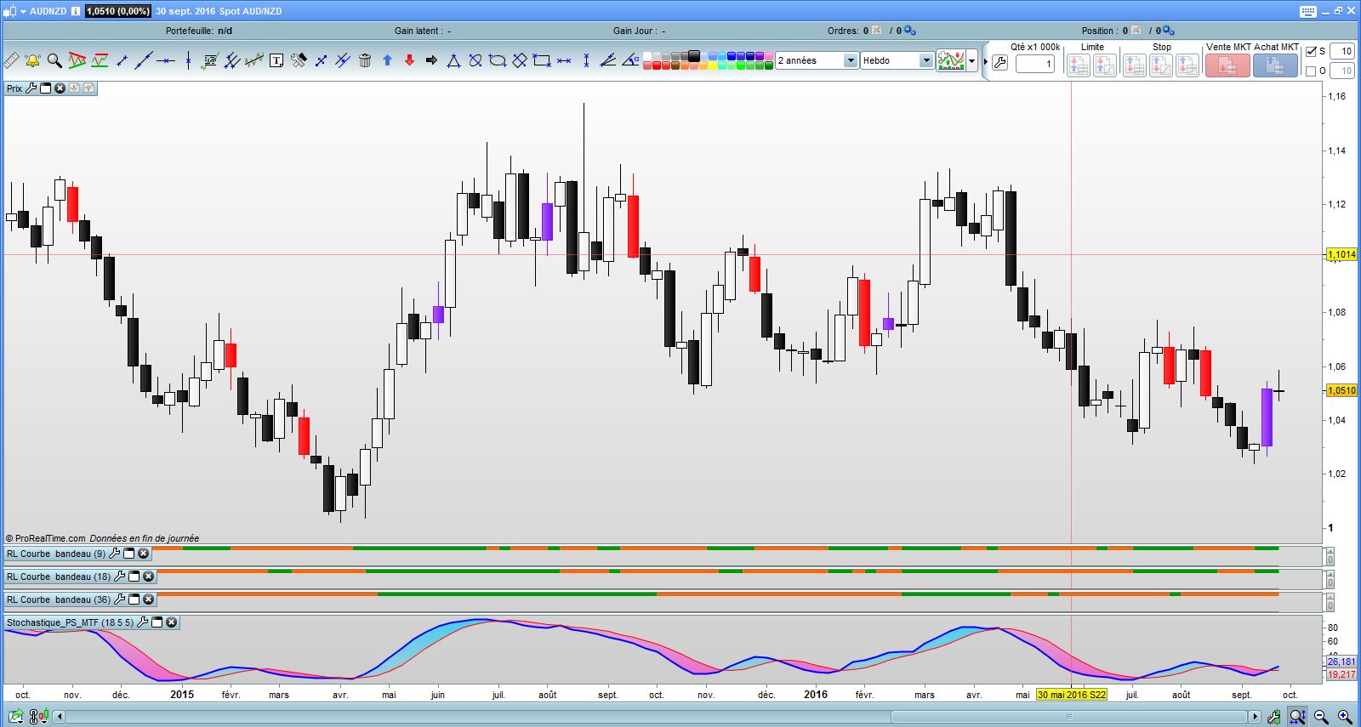Open Stochastique_PS_MTF settings wrench
Screen dimensions: 1361x727
point(143,622)
